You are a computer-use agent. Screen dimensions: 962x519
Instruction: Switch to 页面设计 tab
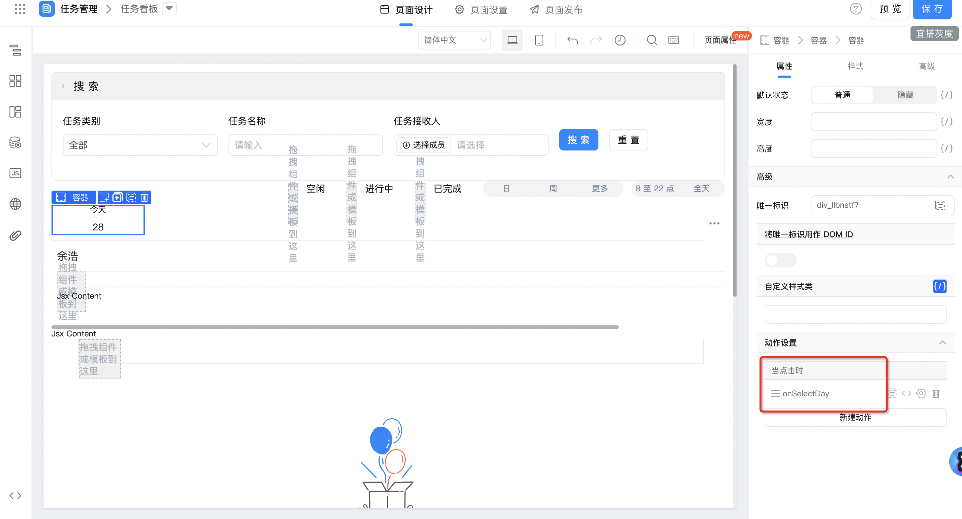[406, 10]
